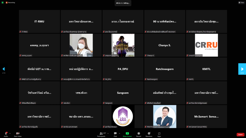
Task: Select the CRRU logo participant tile
Action: click(x=206, y=45)
